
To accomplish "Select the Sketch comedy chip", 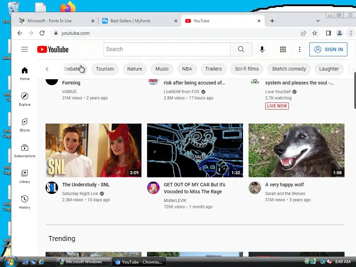I will (289, 69).
